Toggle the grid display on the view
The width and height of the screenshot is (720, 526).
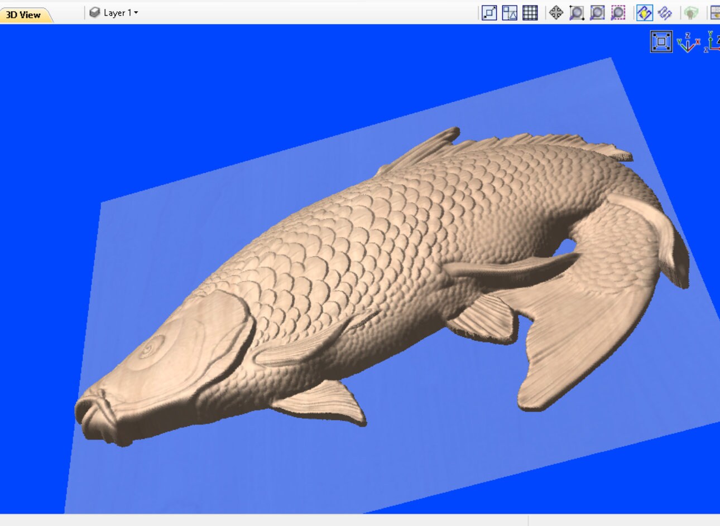[x=529, y=13]
